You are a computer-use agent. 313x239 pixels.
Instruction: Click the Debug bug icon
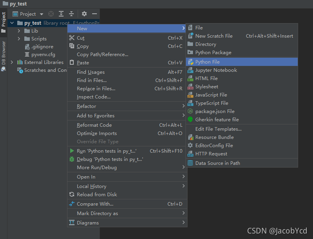point(72,159)
